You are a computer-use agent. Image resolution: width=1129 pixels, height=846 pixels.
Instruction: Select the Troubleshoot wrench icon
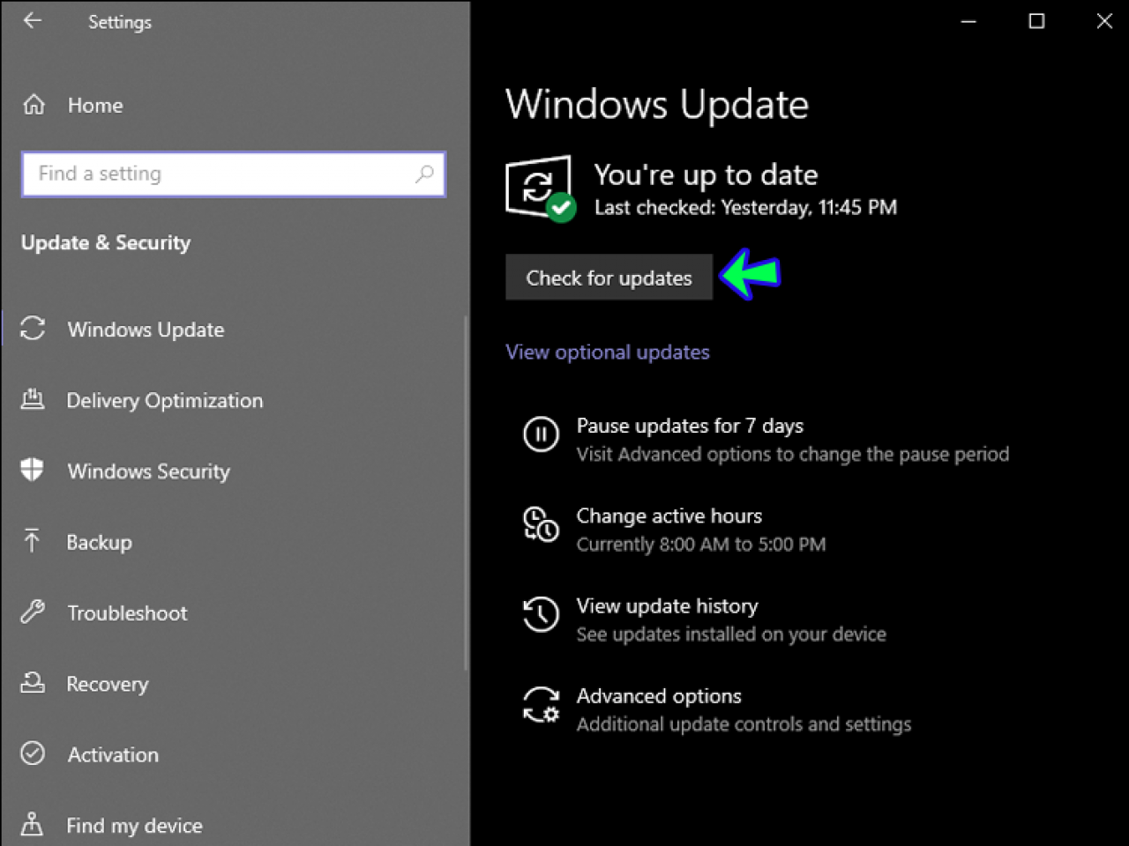(33, 612)
